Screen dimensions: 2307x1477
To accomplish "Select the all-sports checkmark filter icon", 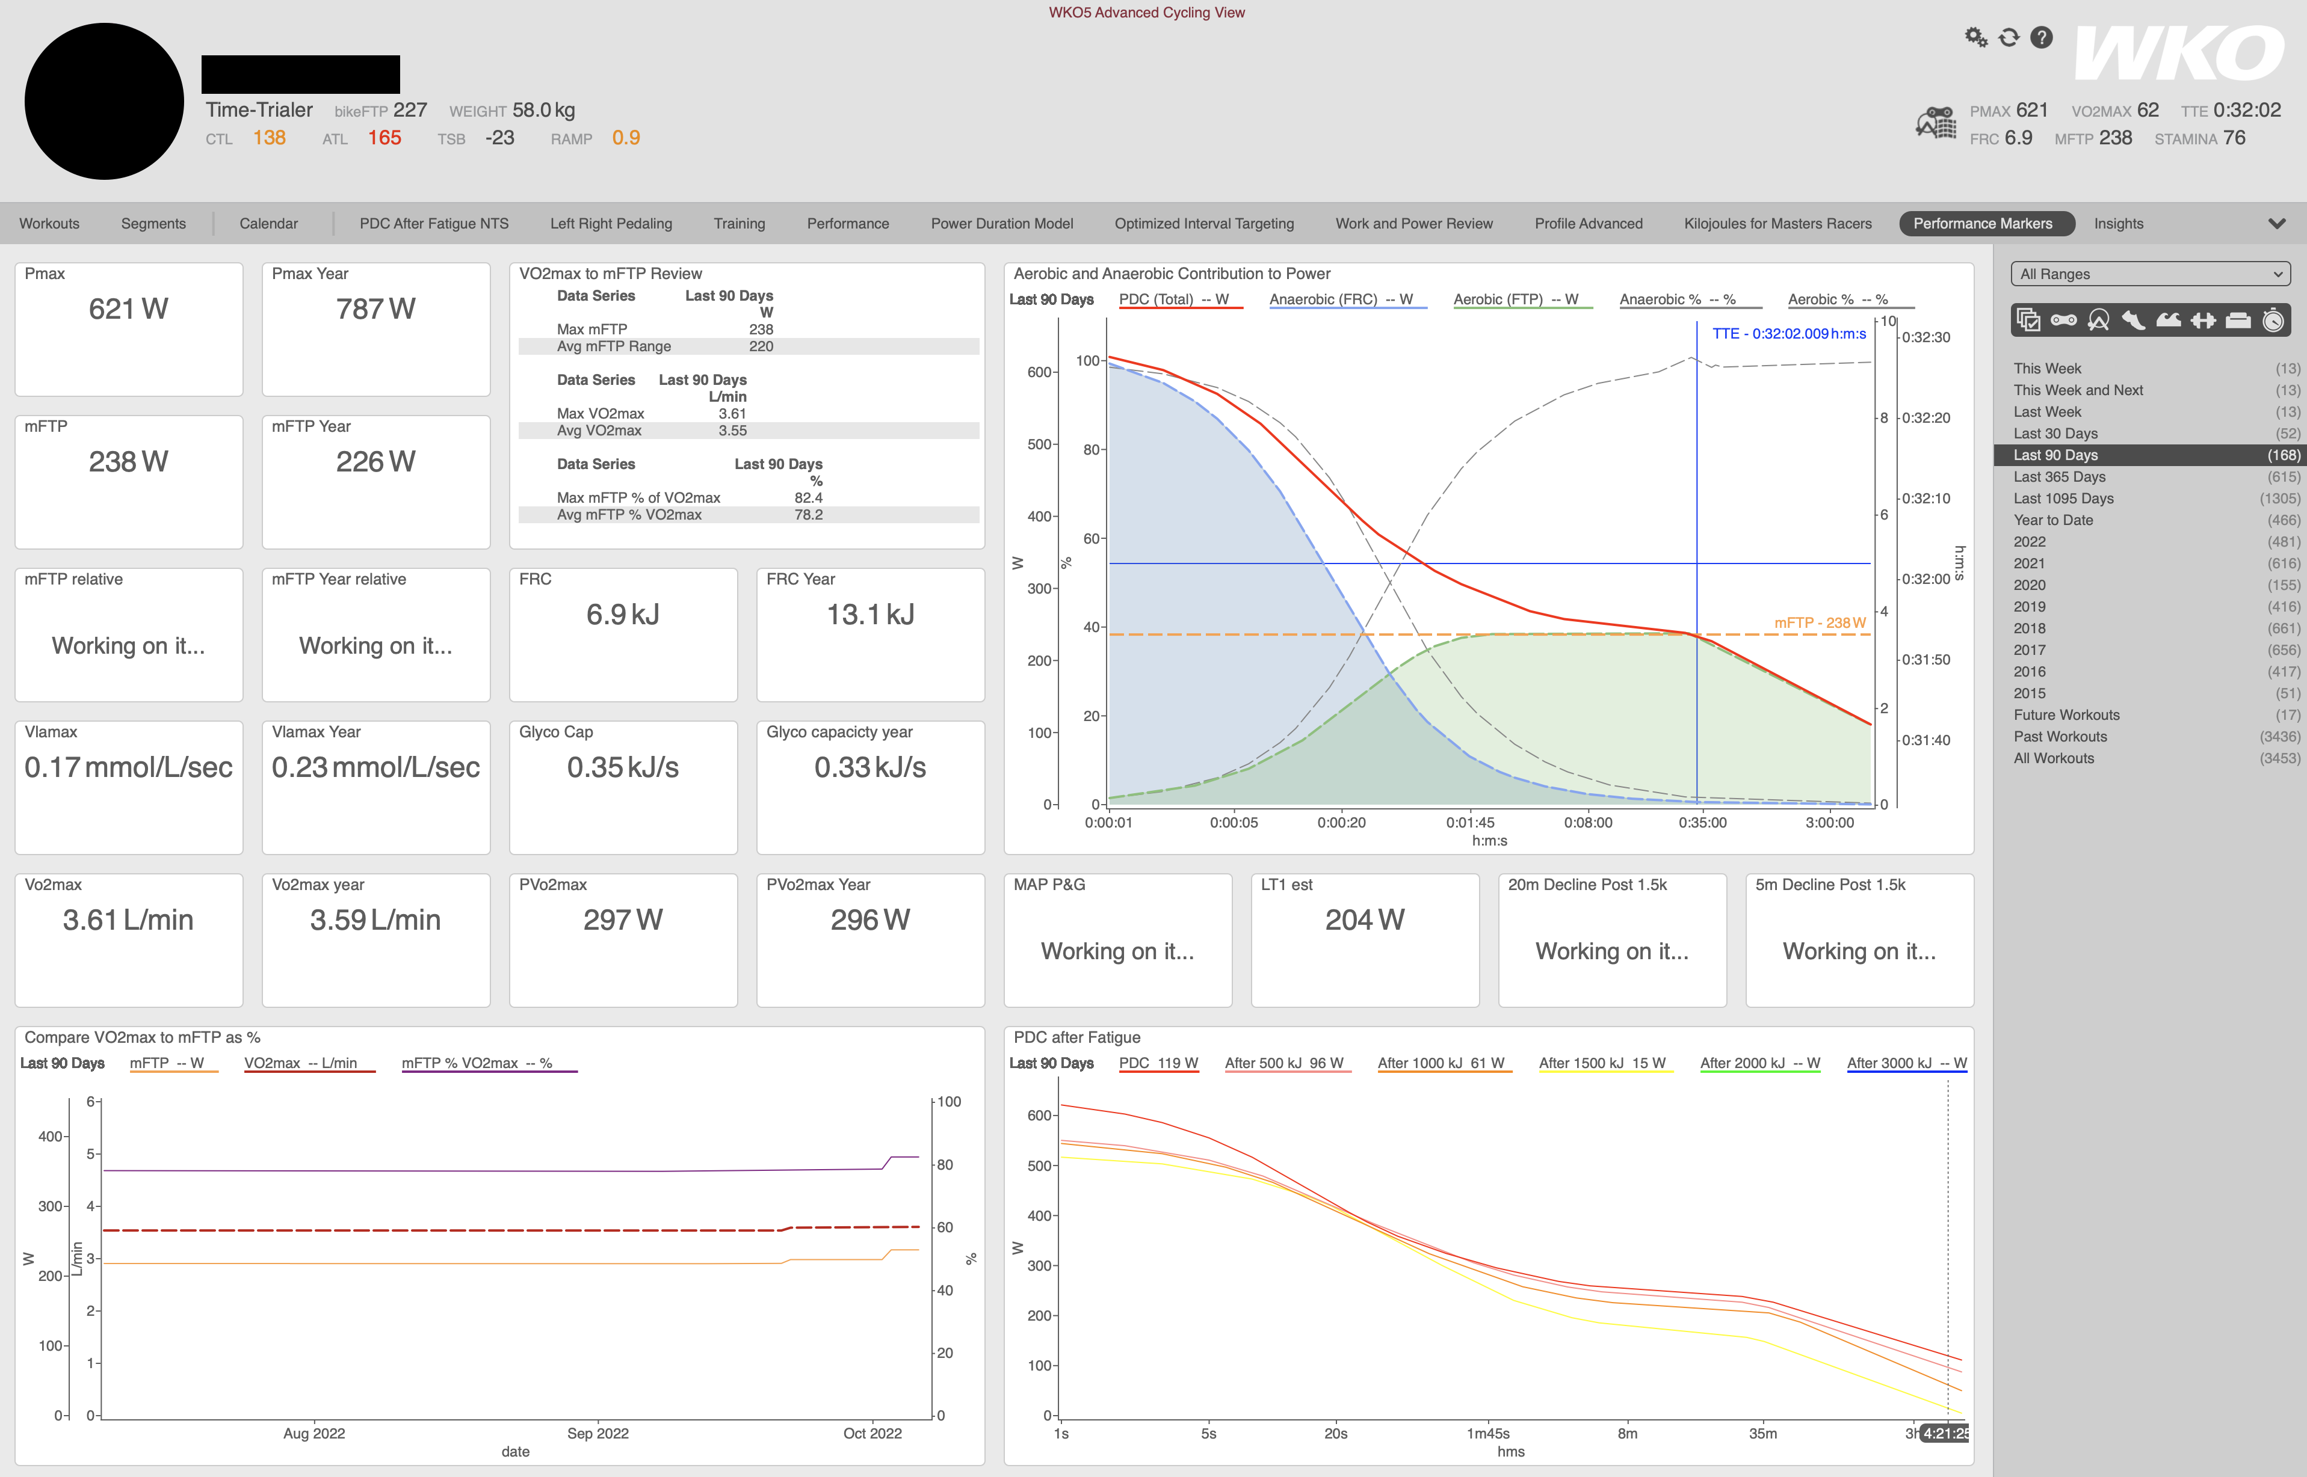I will [x=2028, y=321].
